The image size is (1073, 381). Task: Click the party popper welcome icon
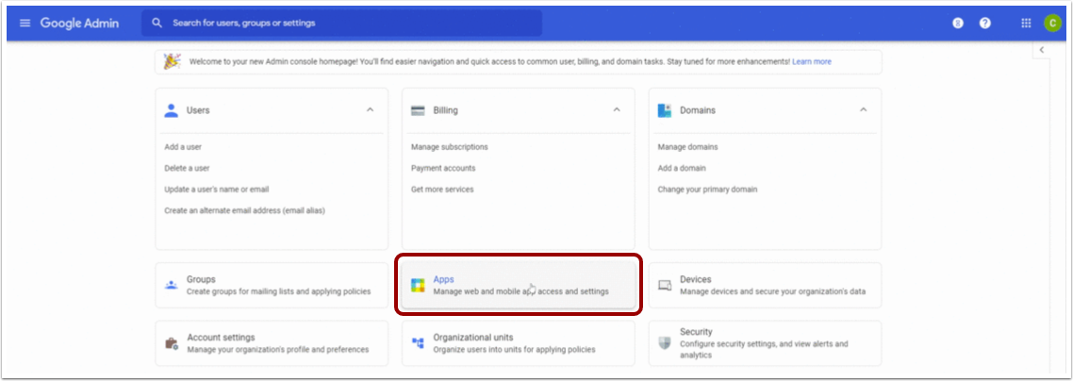coord(172,61)
